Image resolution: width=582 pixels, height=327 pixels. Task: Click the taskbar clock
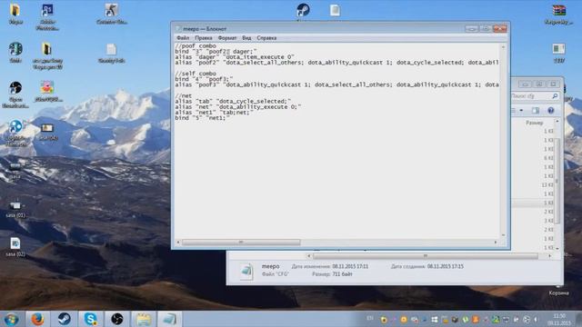click(x=559, y=319)
